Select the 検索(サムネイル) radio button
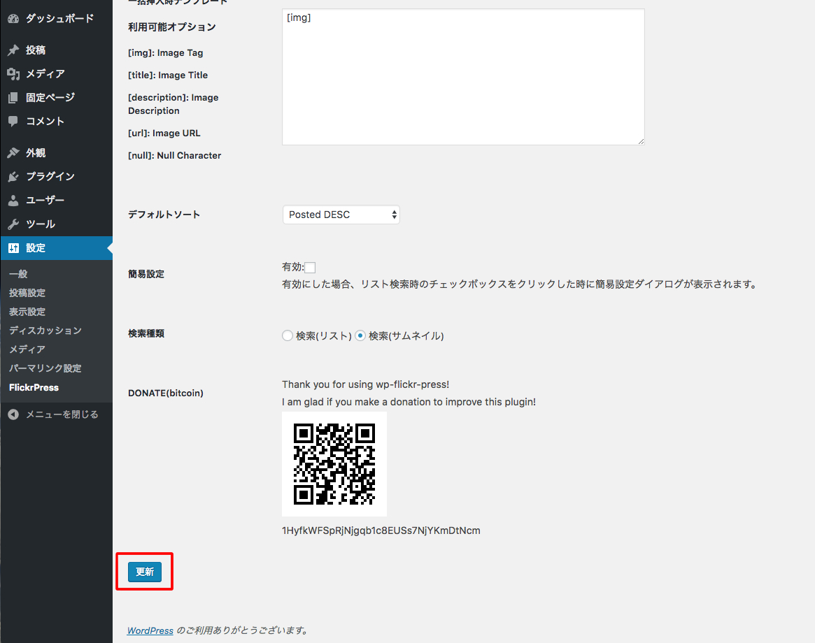The image size is (815, 643). [x=360, y=336]
